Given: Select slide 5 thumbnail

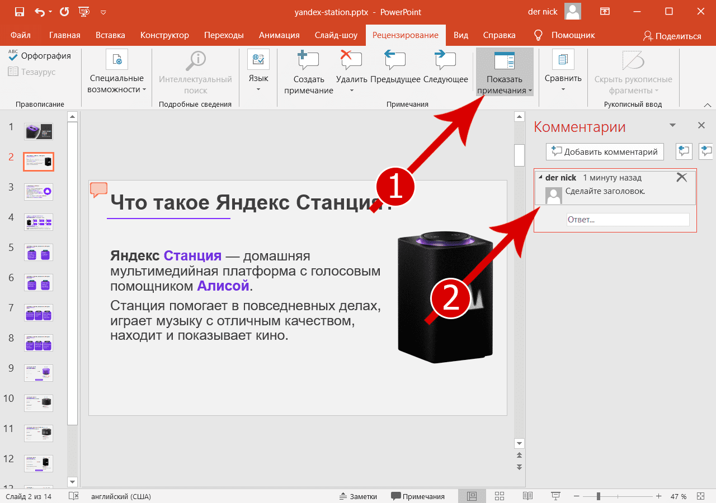Looking at the screenshot, I should pyautogui.click(x=39, y=252).
